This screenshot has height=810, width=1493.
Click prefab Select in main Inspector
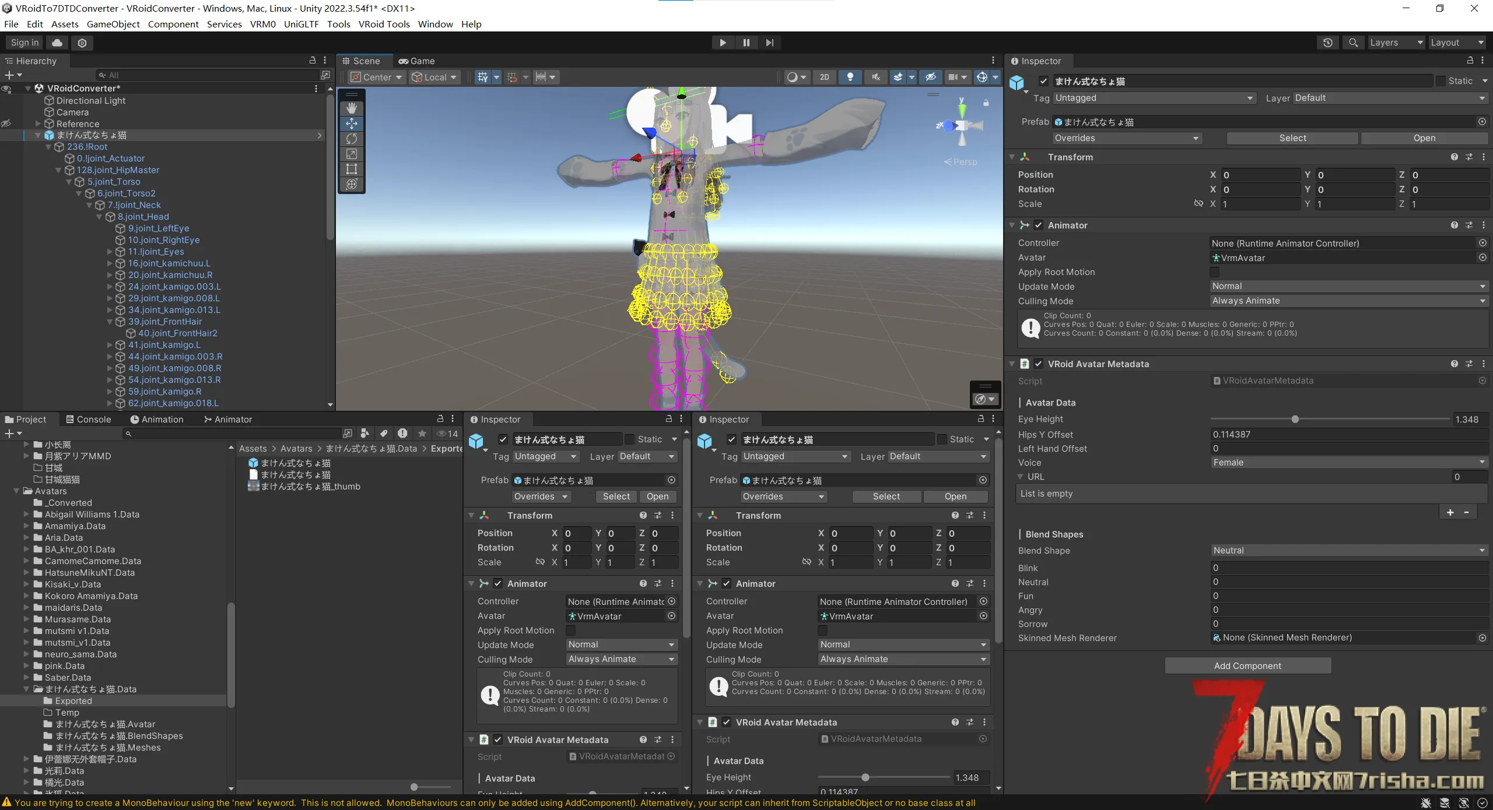click(x=1292, y=138)
